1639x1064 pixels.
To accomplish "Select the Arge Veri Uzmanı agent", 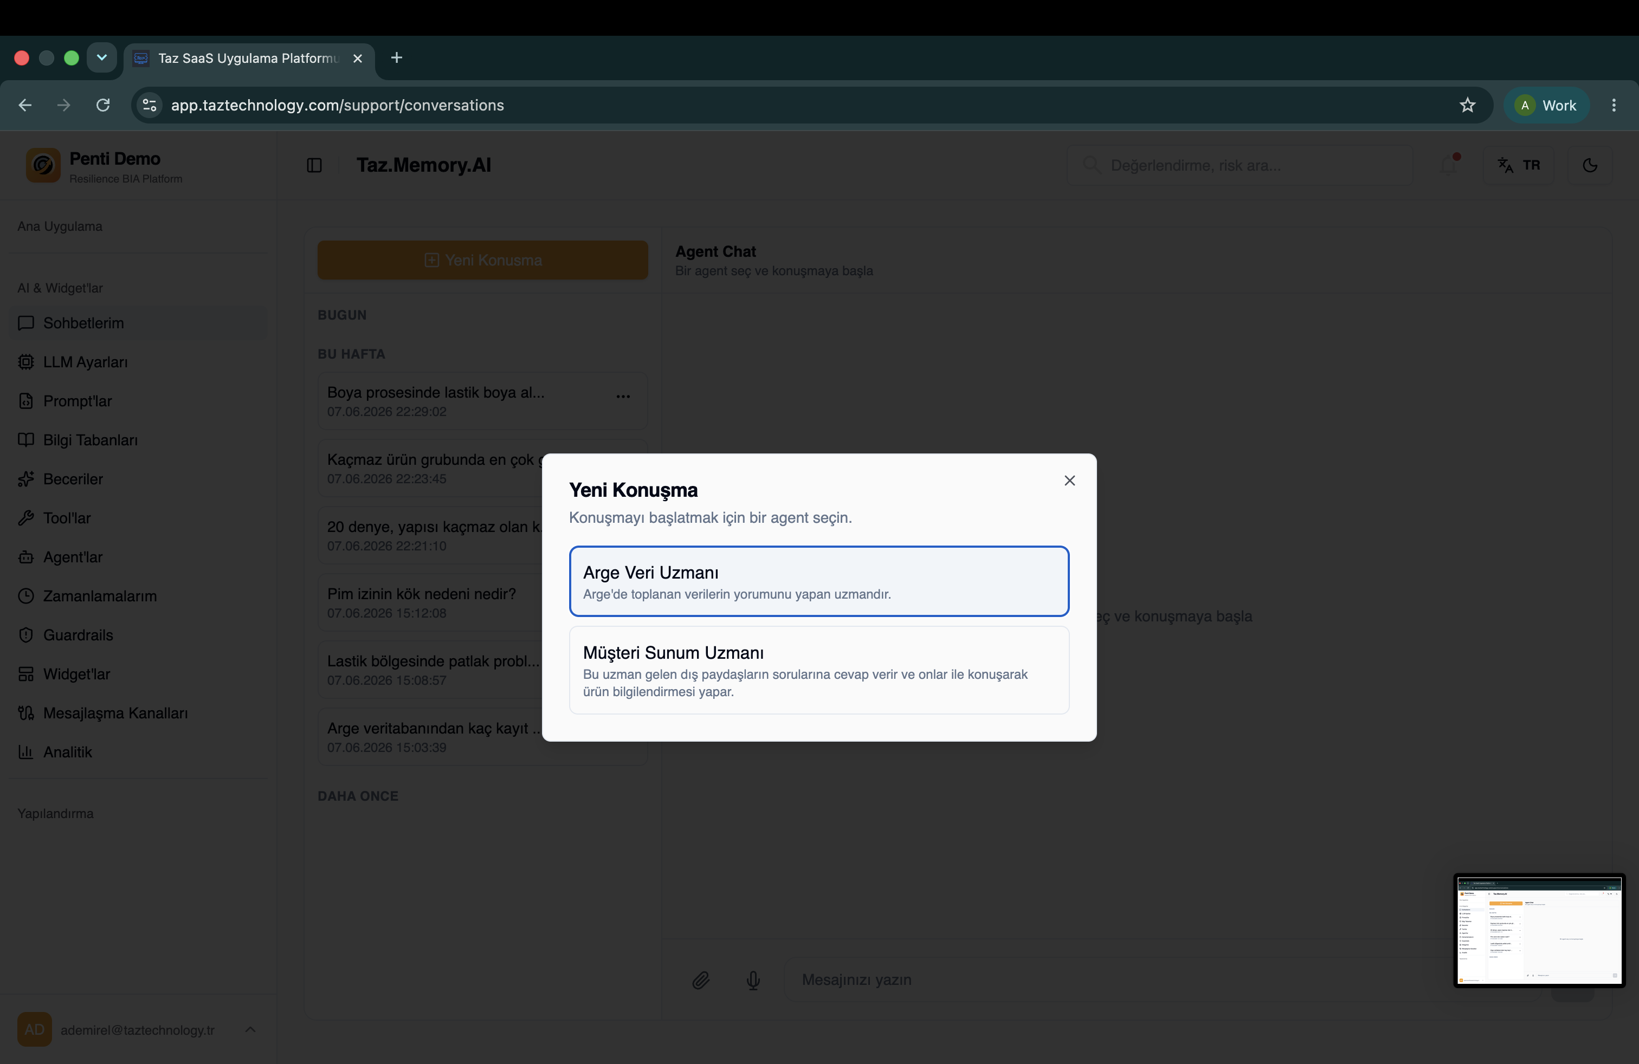I will pyautogui.click(x=819, y=581).
